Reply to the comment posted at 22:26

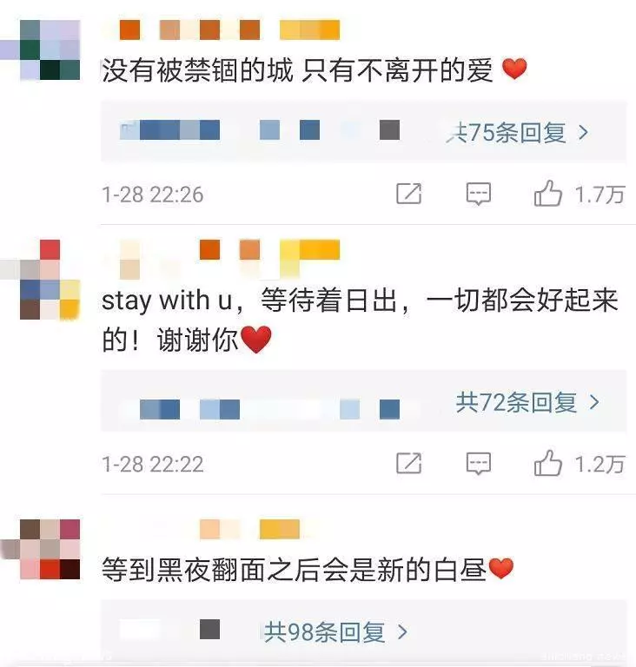point(479,194)
